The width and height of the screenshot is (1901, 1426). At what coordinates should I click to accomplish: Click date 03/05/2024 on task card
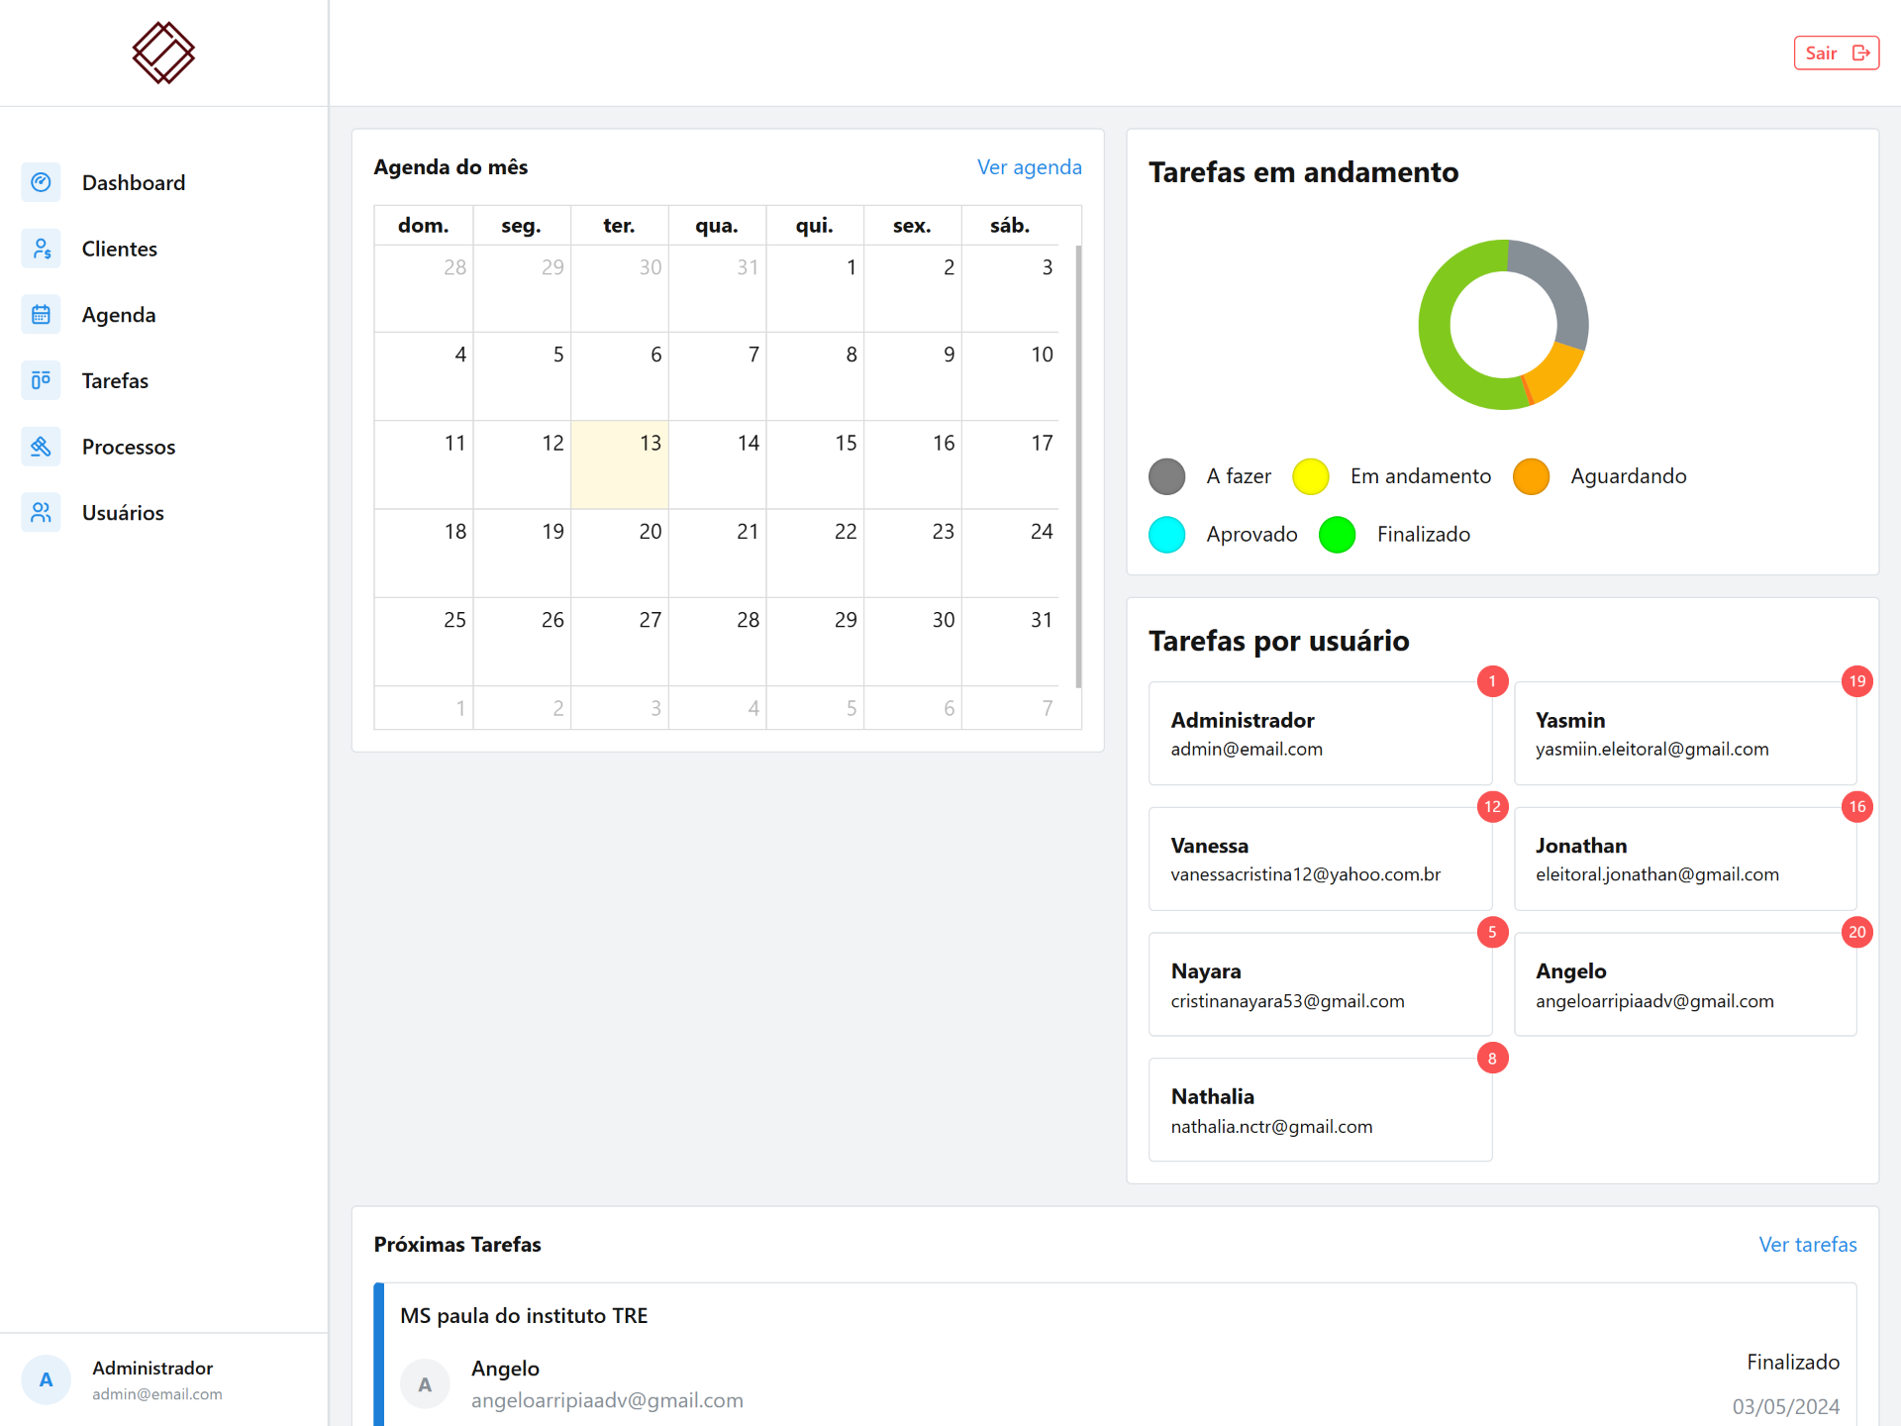click(1785, 1407)
